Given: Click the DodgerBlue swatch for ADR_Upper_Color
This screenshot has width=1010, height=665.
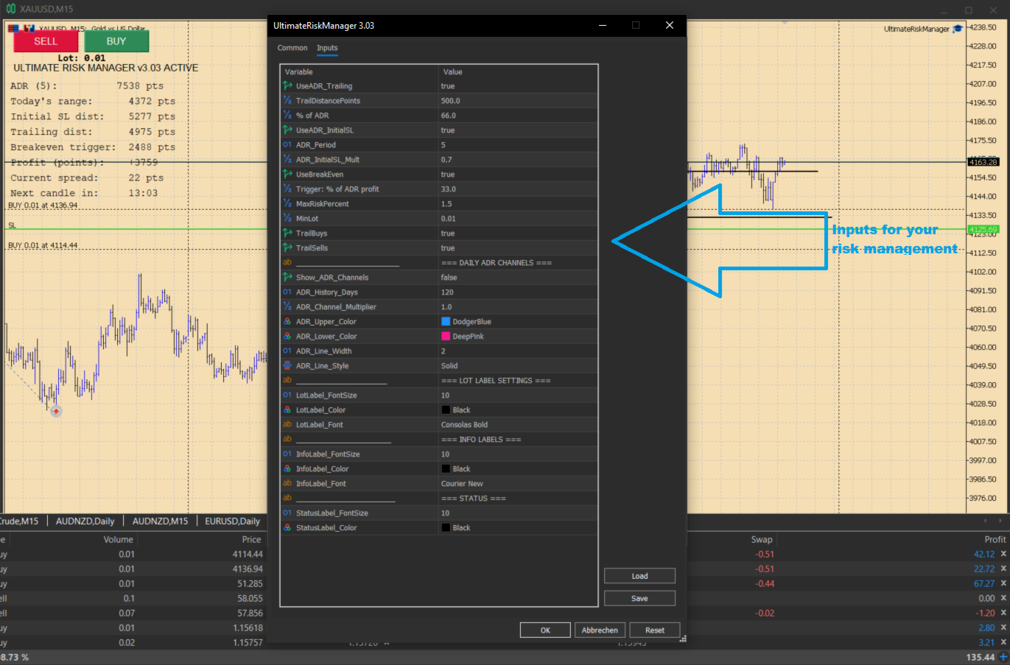Looking at the screenshot, I should pos(446,322).
